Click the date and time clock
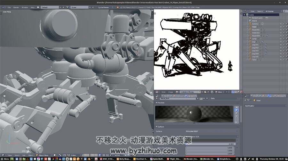 271,159
